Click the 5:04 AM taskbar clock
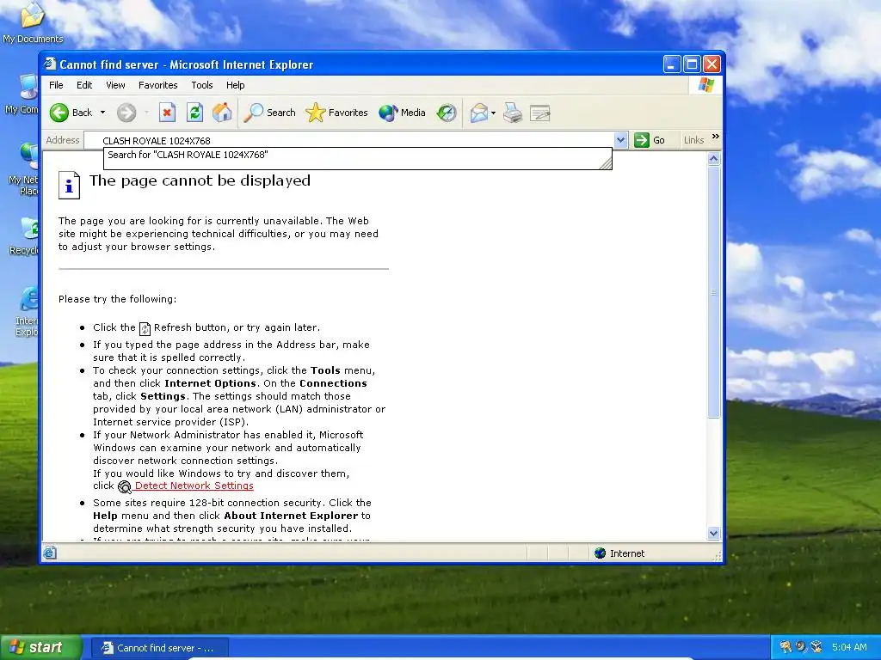Screen dimensions: 881x660 point(849,647)
